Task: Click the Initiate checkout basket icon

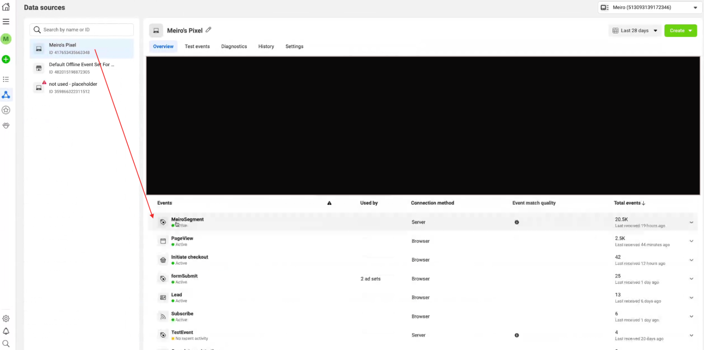Action: [x=163, y=260]
